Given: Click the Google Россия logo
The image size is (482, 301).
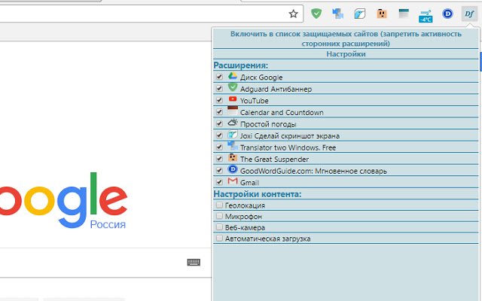Looking at the screenshot, I should click(x=63, y=199).
